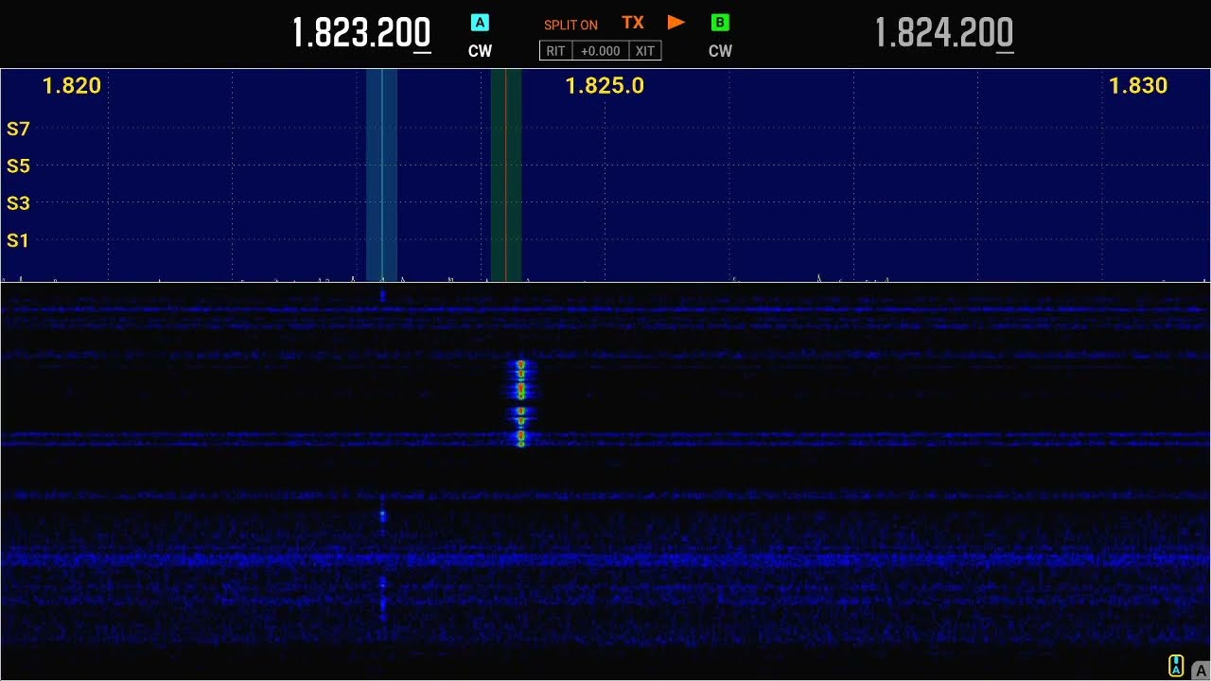Click the 1.825.0 frequency scale label

tap(605, 86)
